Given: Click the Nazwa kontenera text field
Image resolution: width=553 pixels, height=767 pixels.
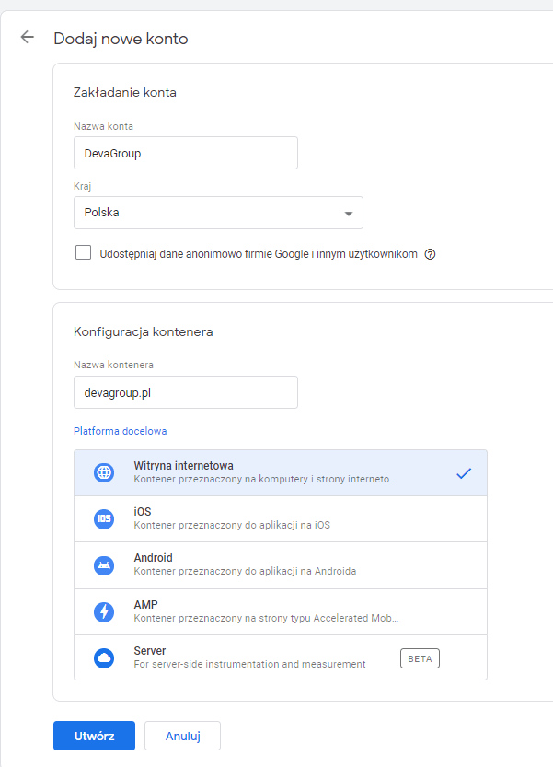Looking at the screenshot, I should pyautogui.click(x=185, y=392).
